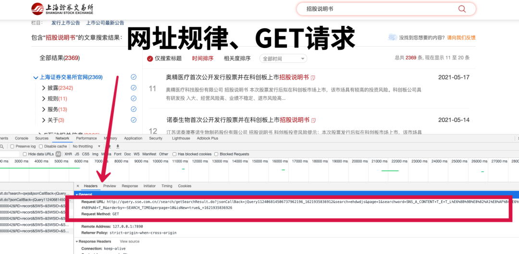Filter requests by JS type
The image size is (519, 254).
point(77,154)
